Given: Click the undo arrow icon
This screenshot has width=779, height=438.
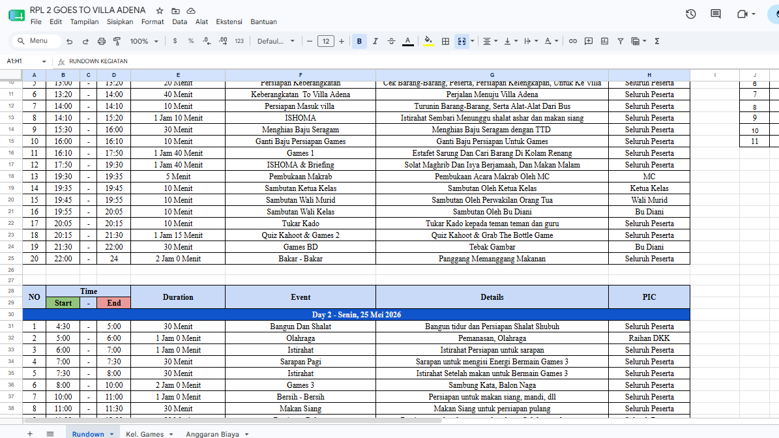Looking at the screenshot, I should 70,41.
